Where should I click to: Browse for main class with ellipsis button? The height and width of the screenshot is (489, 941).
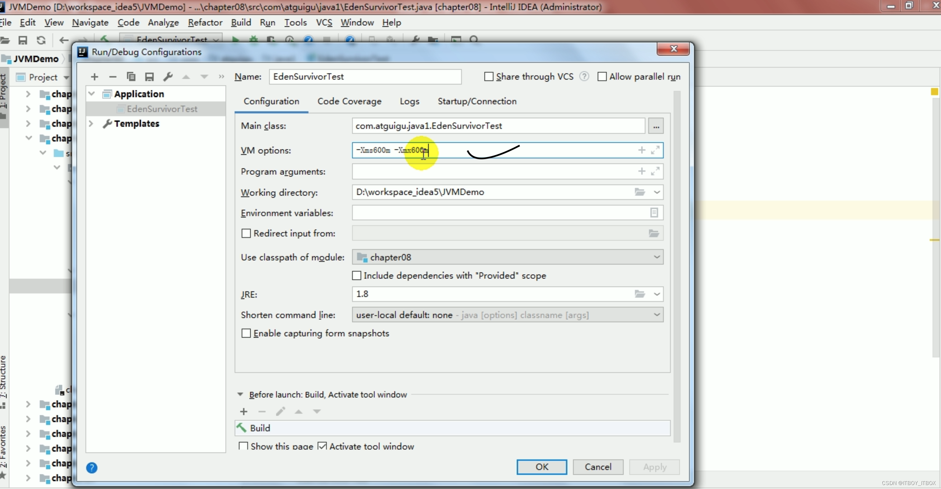tap(656, 126)
